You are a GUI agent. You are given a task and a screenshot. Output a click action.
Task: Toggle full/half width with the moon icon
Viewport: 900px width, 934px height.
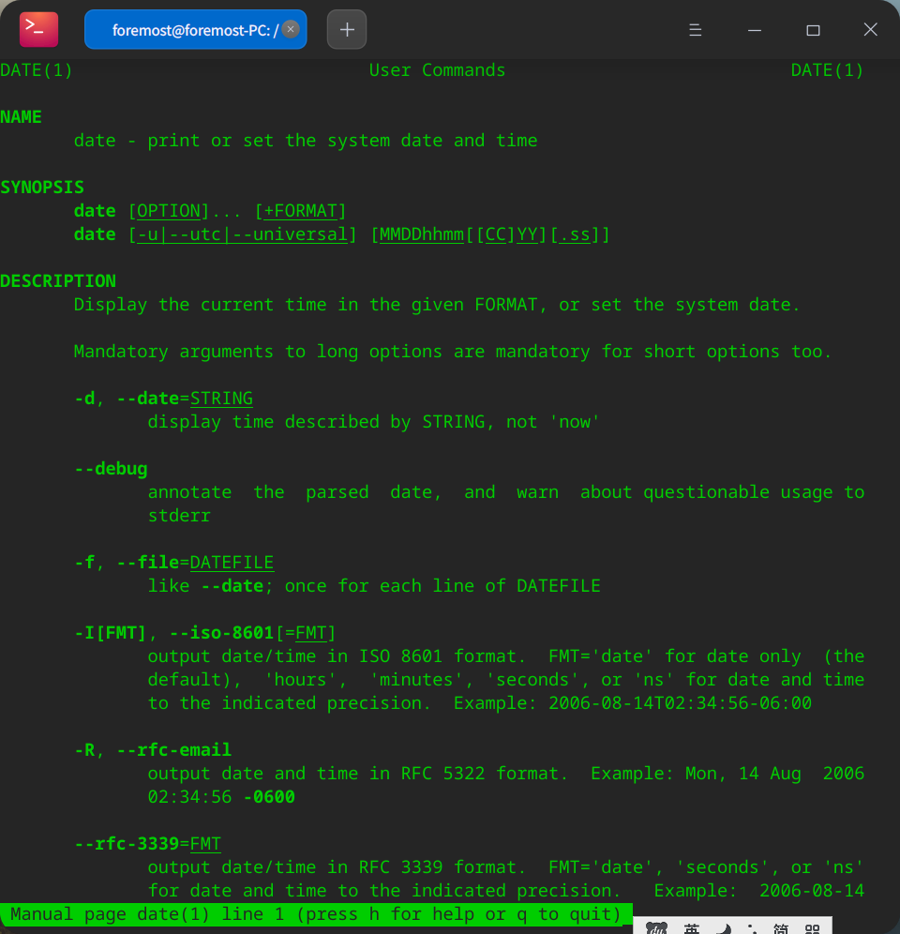click(723, 928)
